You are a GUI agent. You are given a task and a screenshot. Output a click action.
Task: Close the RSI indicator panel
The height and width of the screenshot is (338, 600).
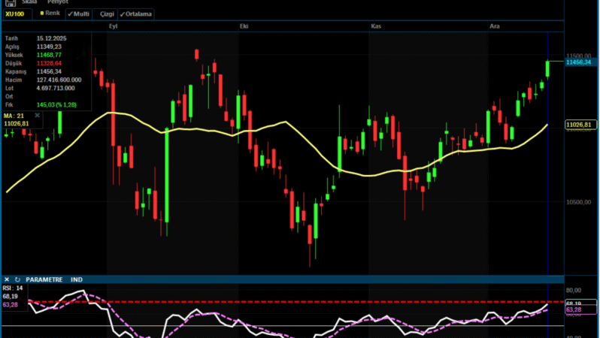(x=7, y=279)
